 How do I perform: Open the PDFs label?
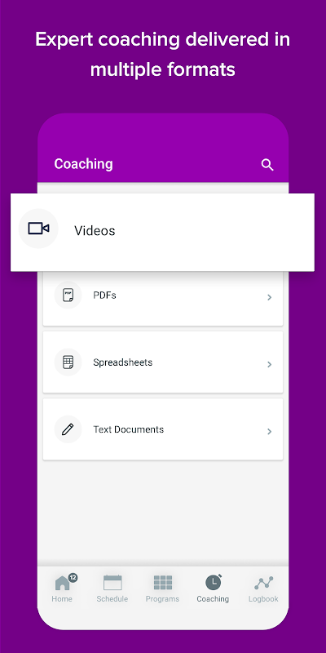104,295
